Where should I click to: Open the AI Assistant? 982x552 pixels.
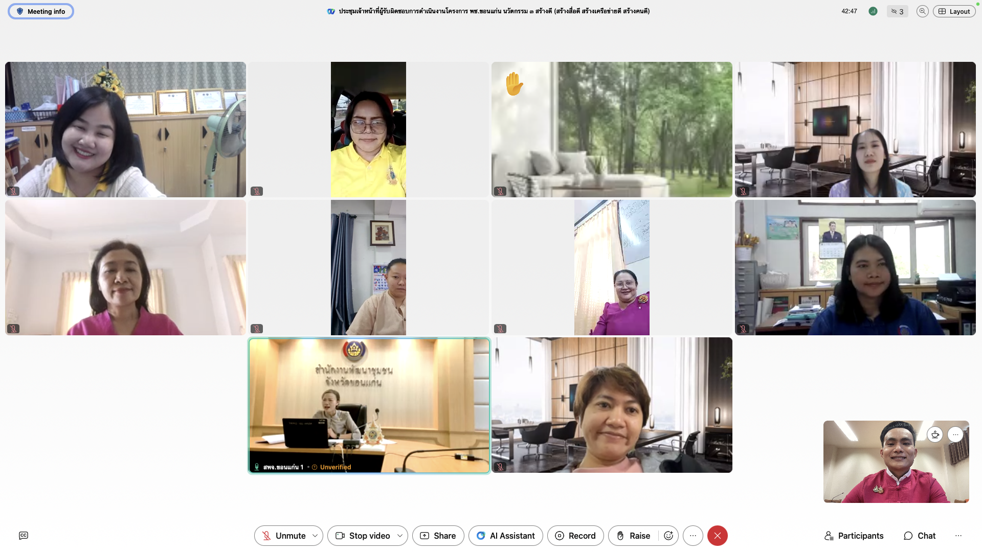(506, 536)
